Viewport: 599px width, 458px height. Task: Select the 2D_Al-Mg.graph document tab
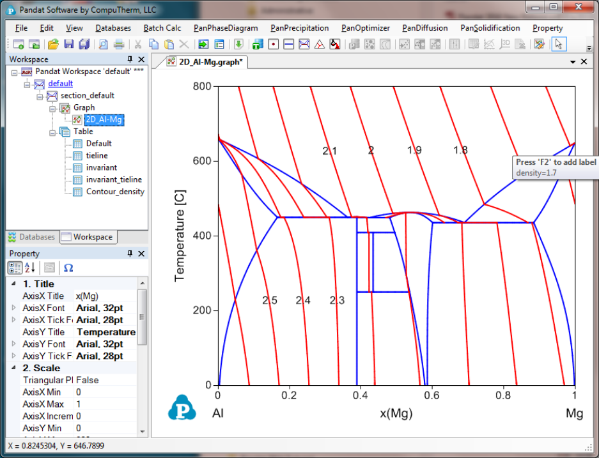click(x=206, y=62)
